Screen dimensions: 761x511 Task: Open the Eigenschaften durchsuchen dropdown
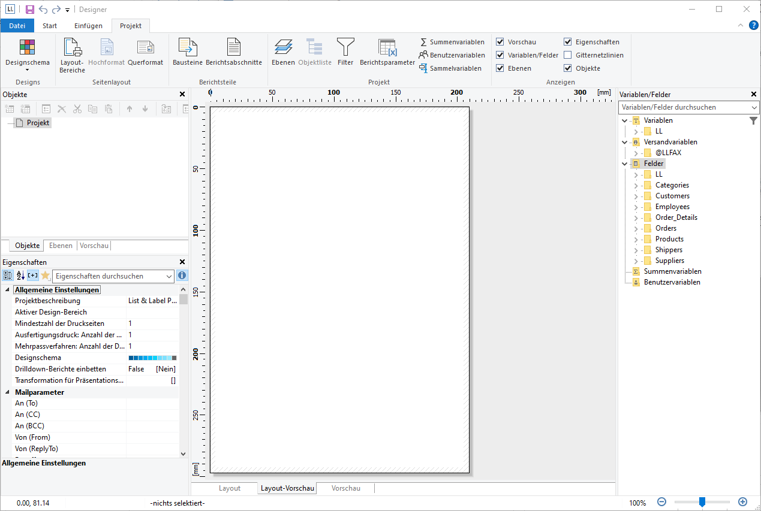click(x=169, y=276)
